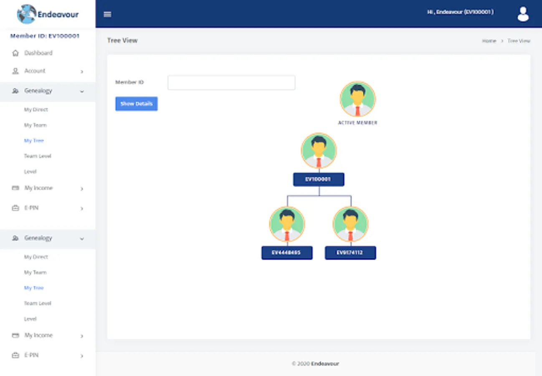The image size is (542, 376).
Task: Click the 'Member ID: EV100001' sidebar text
Action: (x=45, y=36)
